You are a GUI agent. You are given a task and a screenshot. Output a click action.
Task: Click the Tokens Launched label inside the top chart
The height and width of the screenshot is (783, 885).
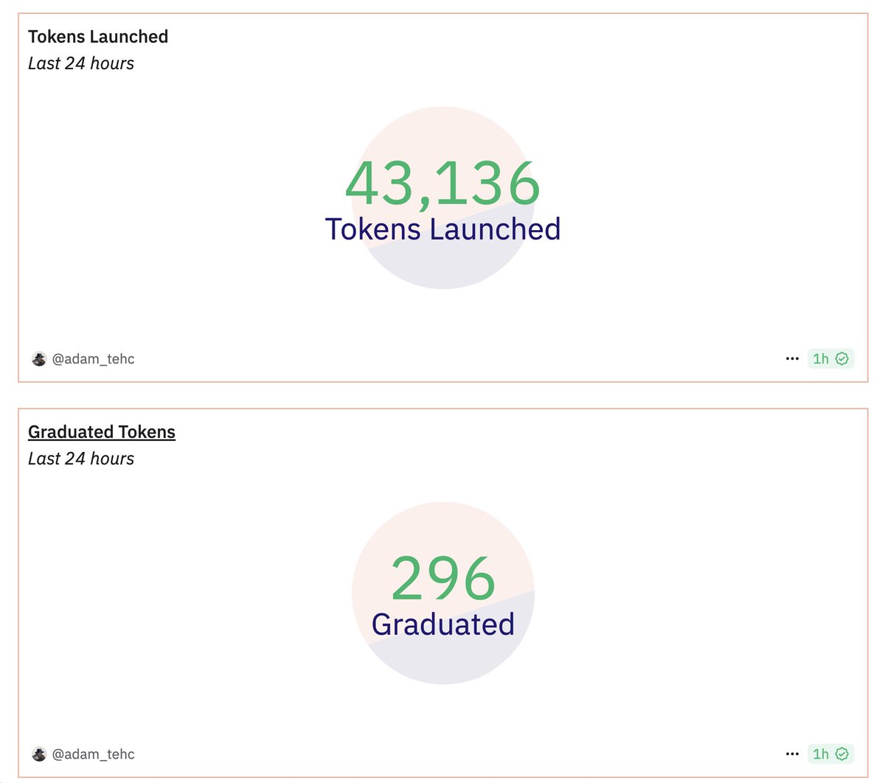[x=442, y=229]
